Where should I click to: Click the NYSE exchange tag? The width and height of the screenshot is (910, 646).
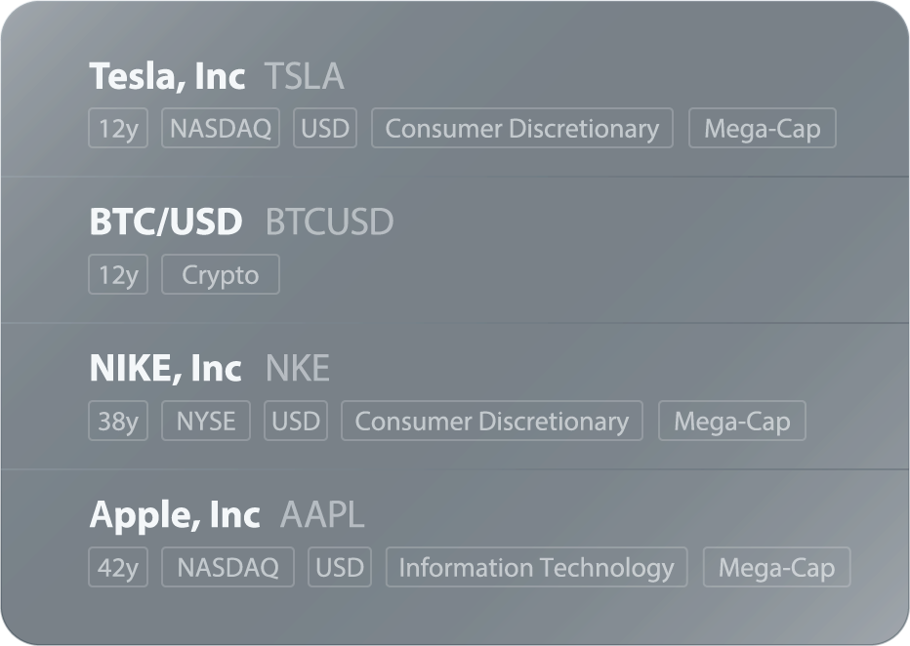(206, 421)
